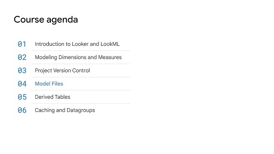Screen dimensions: 274x154
Task: Select the highlighted 04 number
Action: pyautogui.click(x=22, y=84)
